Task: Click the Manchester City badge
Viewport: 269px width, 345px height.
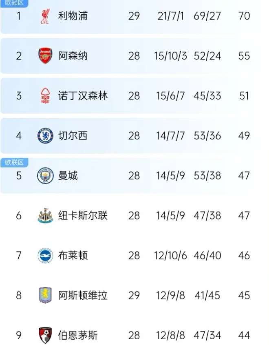Action: [x=45, y=176]
